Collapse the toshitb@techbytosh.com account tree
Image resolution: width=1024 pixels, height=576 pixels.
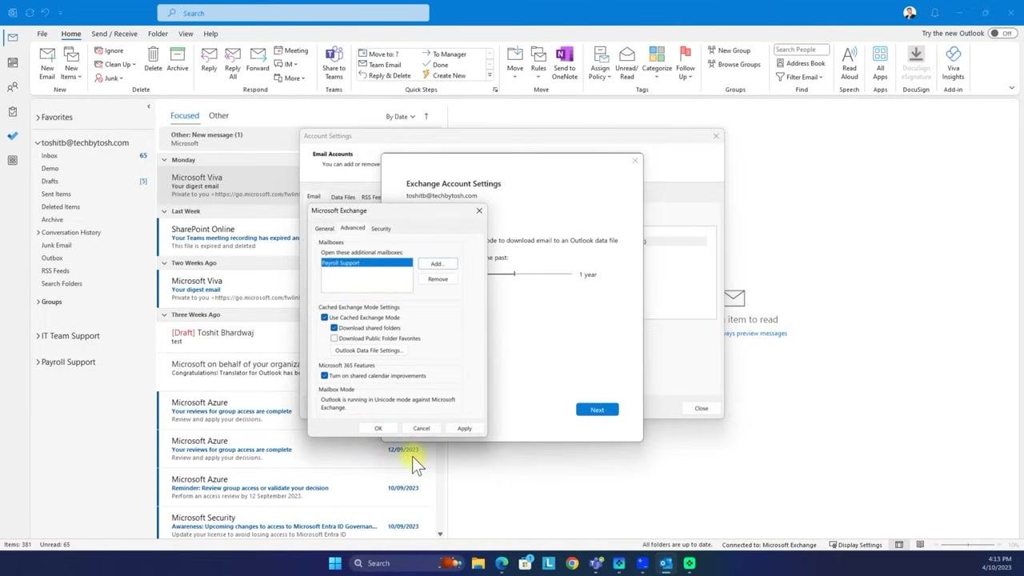(x=38, y=143)
